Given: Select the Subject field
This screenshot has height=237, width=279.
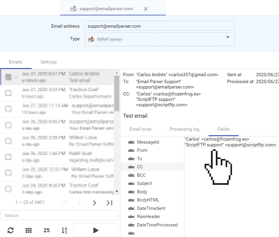Looking at the screenshot, I should (152, 183).
